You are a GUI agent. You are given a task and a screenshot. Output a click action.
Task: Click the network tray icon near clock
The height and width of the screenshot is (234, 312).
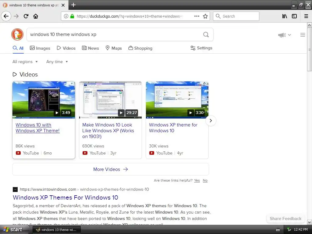tap(289, 230)
